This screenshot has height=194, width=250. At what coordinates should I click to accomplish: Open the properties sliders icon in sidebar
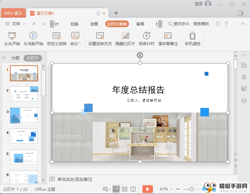[x=244, y=89]
